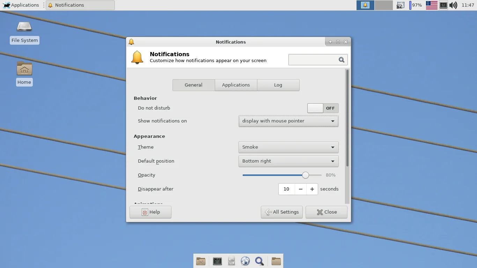Open the Default position dropdown

[288, 161]
